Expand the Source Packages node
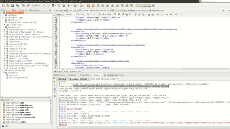 coord(3,18)
